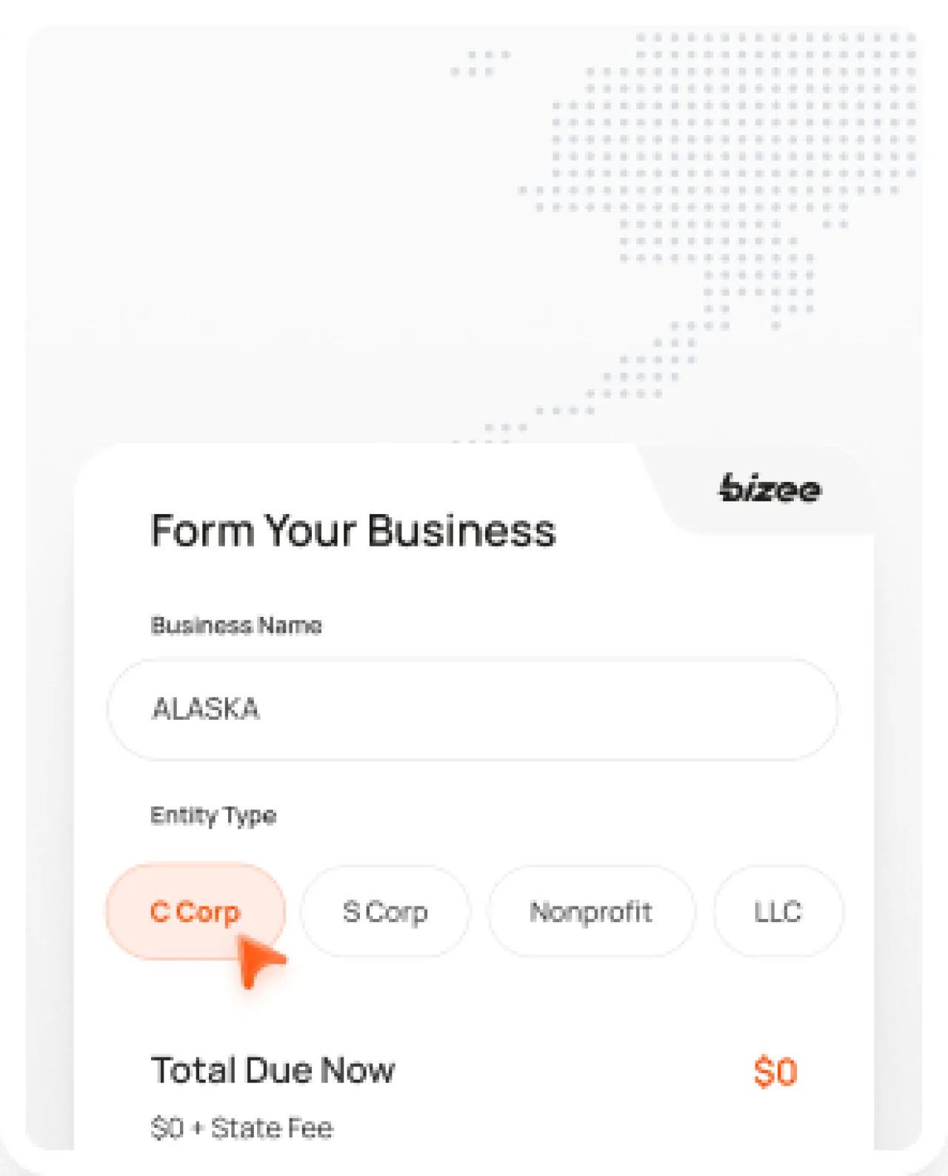The image size is (948, 1176).
Task: Select LLC as the entity type
Action: (x=778, y=912)
